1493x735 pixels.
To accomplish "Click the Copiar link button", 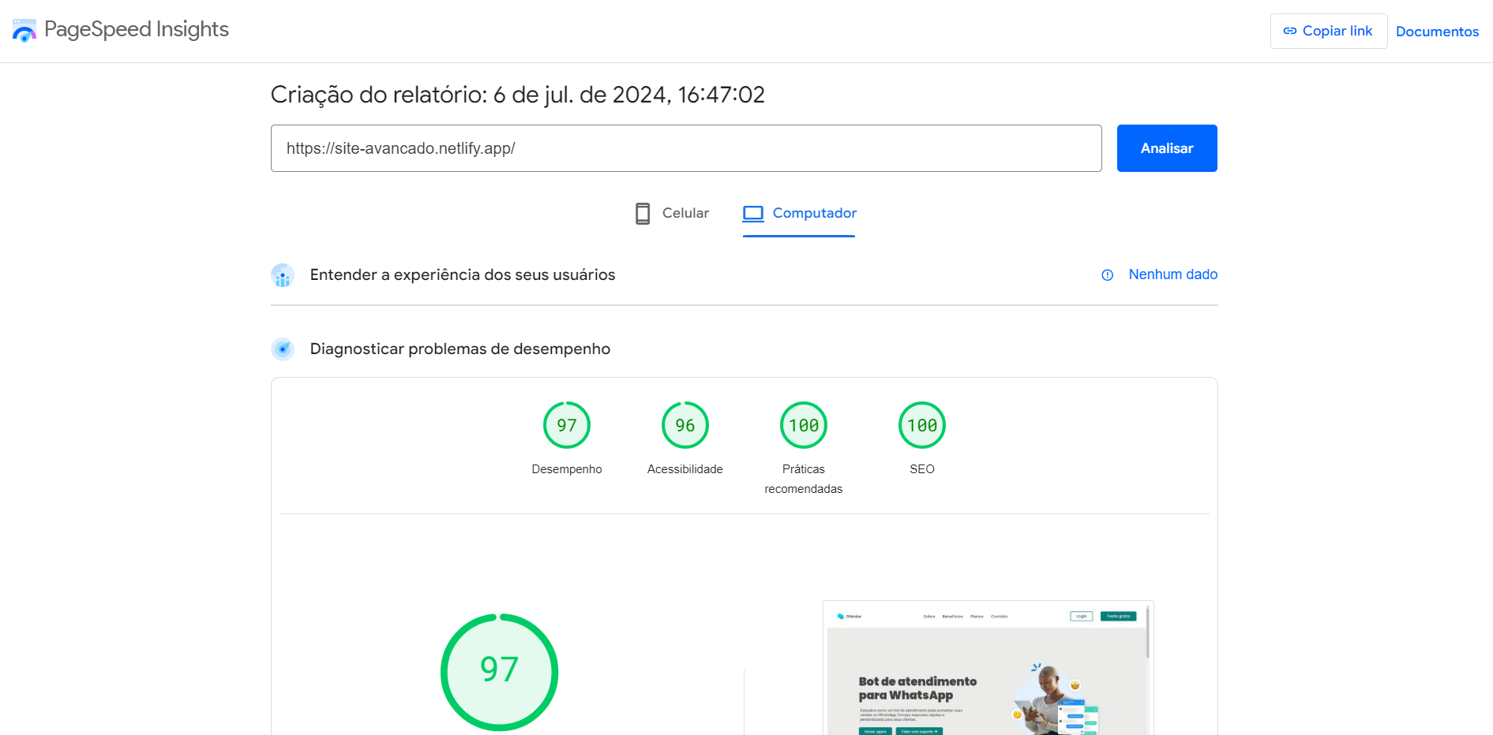I will (x=1328, y=32).
